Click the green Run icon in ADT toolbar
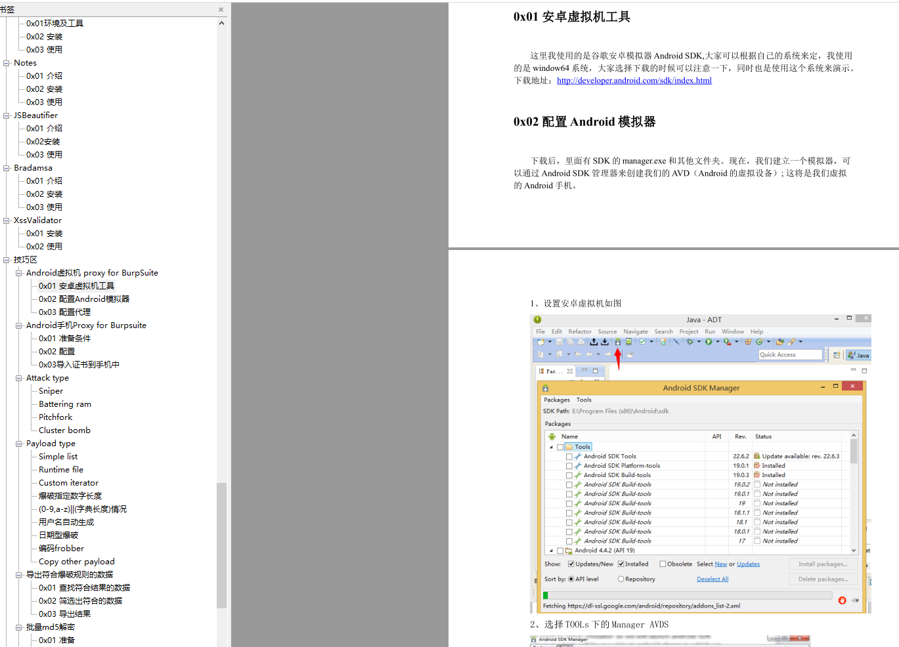Image resolution: width=899 pixels, height=647 pixels. [x=709, y=341]
